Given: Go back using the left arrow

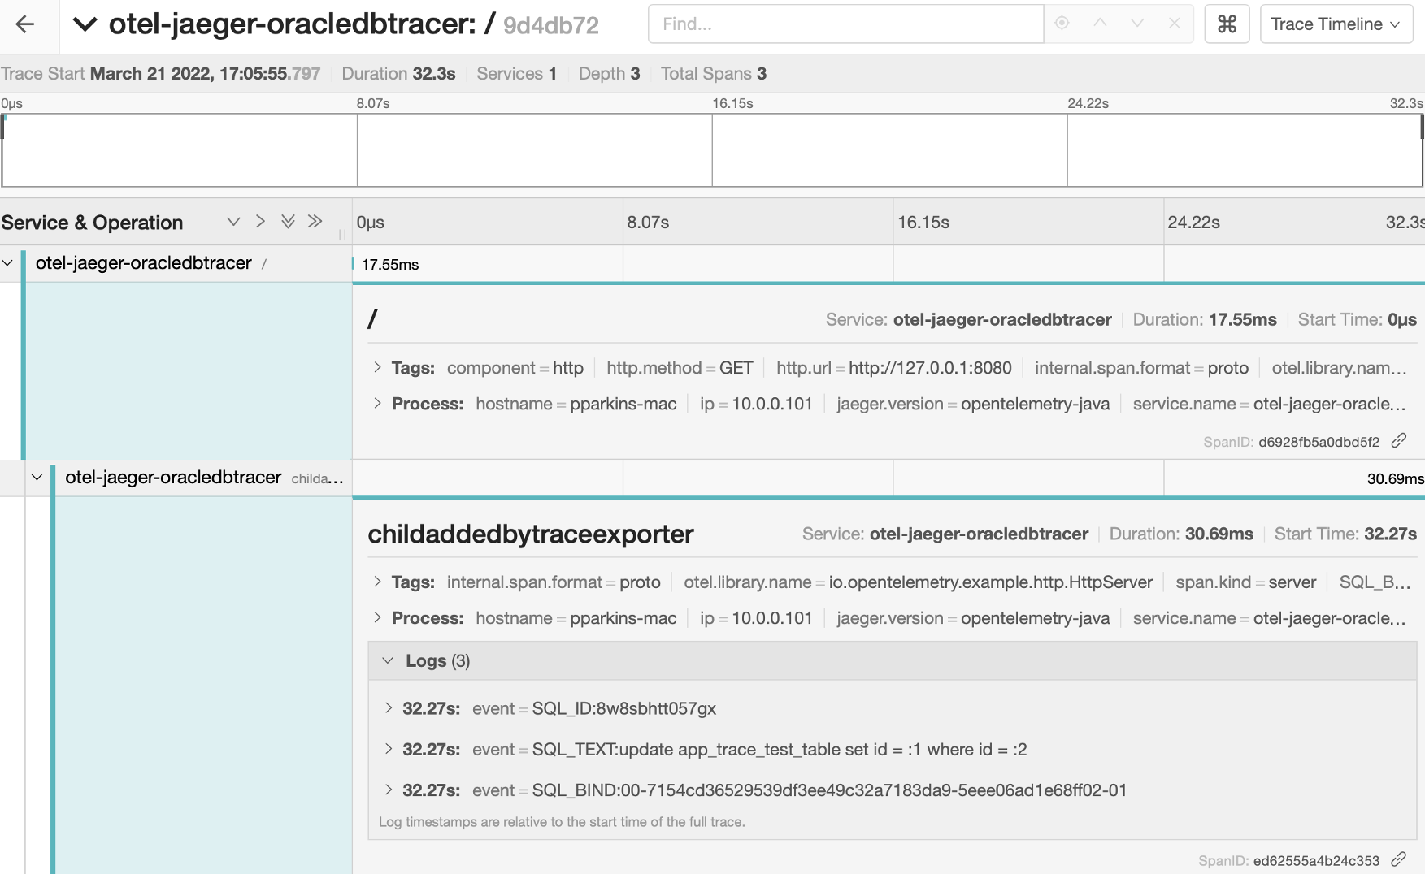Looking at the screenshot, I should point(25,24).
